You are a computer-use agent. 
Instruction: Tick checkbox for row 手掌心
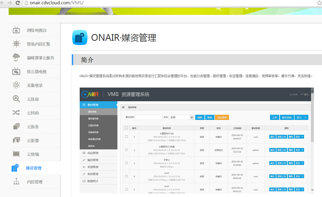(127, 163)
